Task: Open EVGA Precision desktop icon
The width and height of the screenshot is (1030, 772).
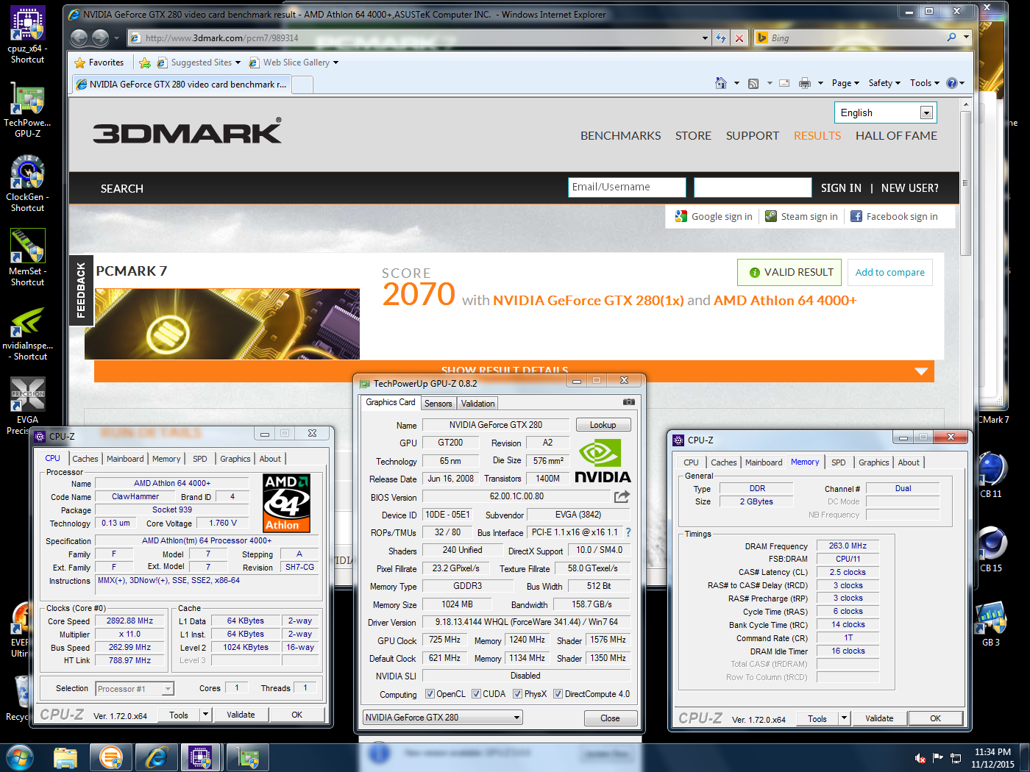Action: [27, 406]
